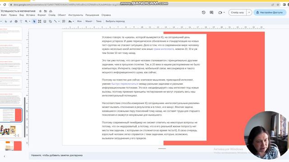Click the Print icon in the toolbar
This screenshot has height=162, width=289.
click(16, 22)
